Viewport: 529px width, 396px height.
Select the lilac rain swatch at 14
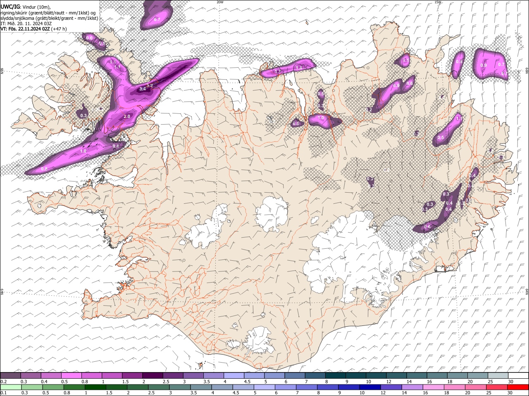tap(412, 387)
